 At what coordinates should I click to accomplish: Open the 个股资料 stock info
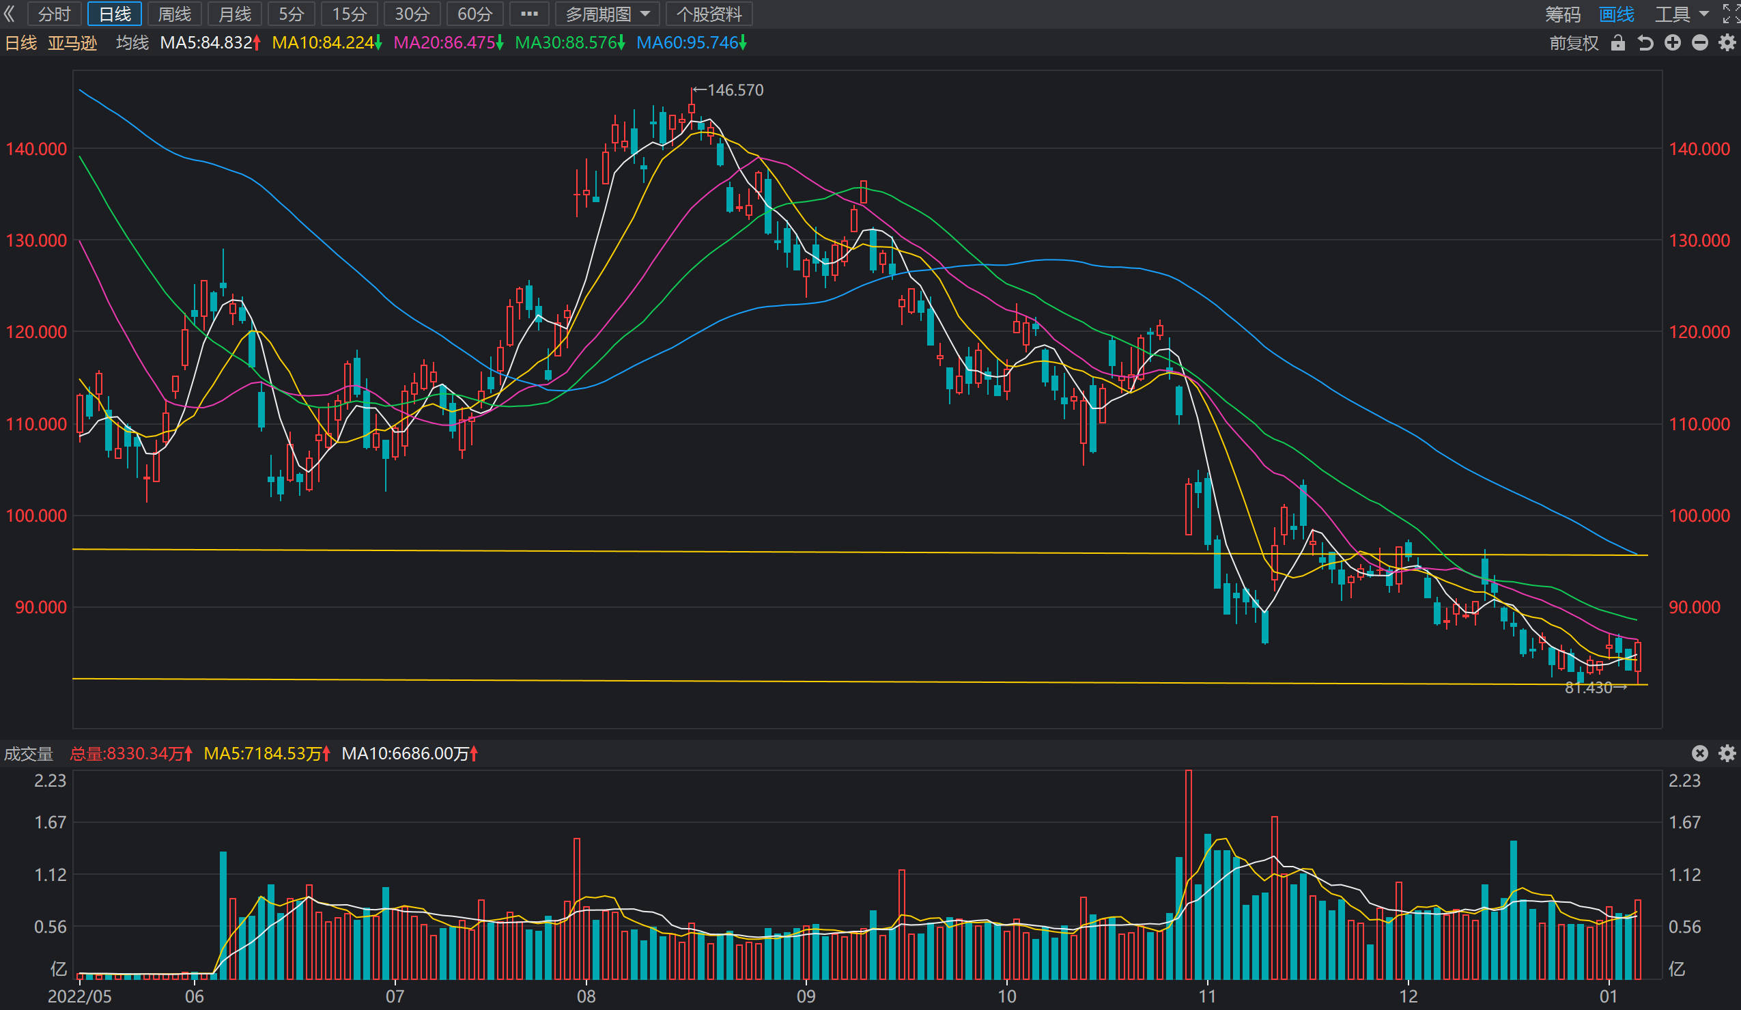tap(709, 14)
